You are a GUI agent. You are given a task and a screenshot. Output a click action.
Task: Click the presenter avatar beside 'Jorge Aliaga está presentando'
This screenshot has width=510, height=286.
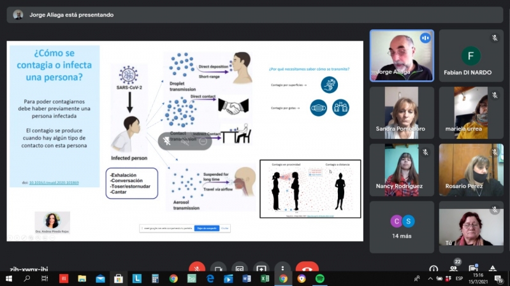click(18, 15)
